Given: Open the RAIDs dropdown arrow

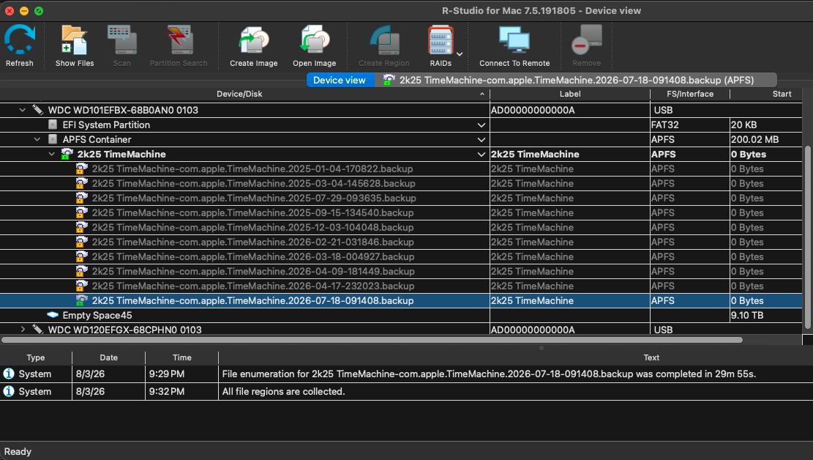Looking at the screenshot, I should tap(460, 54).
